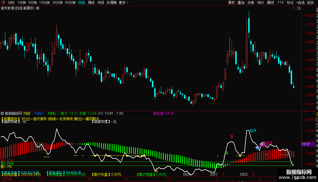Click the 标记 mark button
318x182 pixels.
(290, 3)
